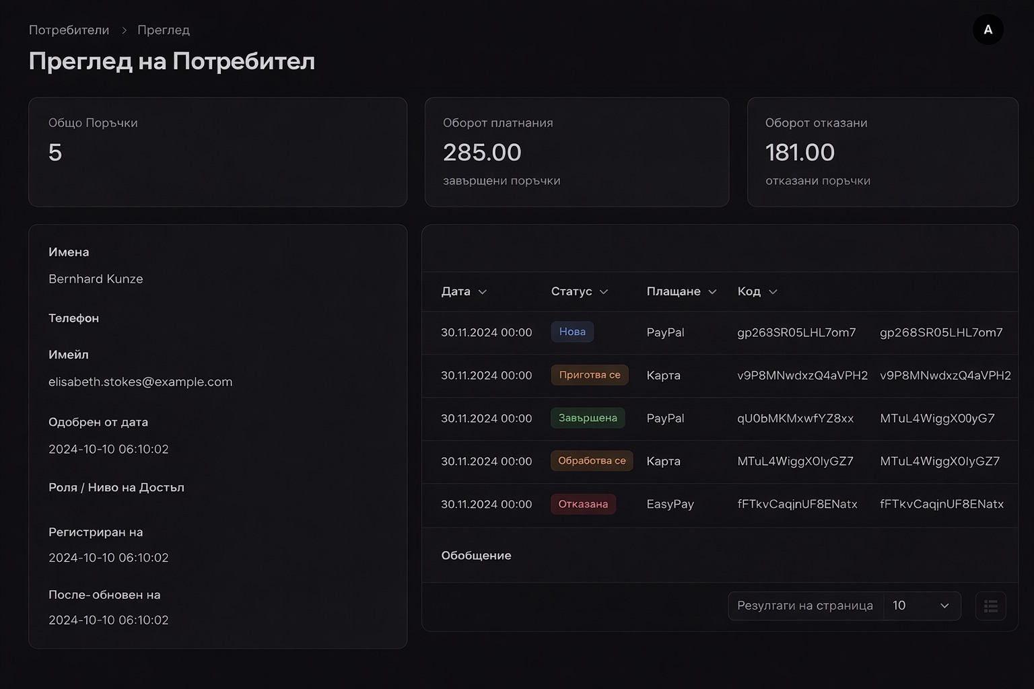Click the Нова status badge
The image size is (1034, 689).
(572, 332)
